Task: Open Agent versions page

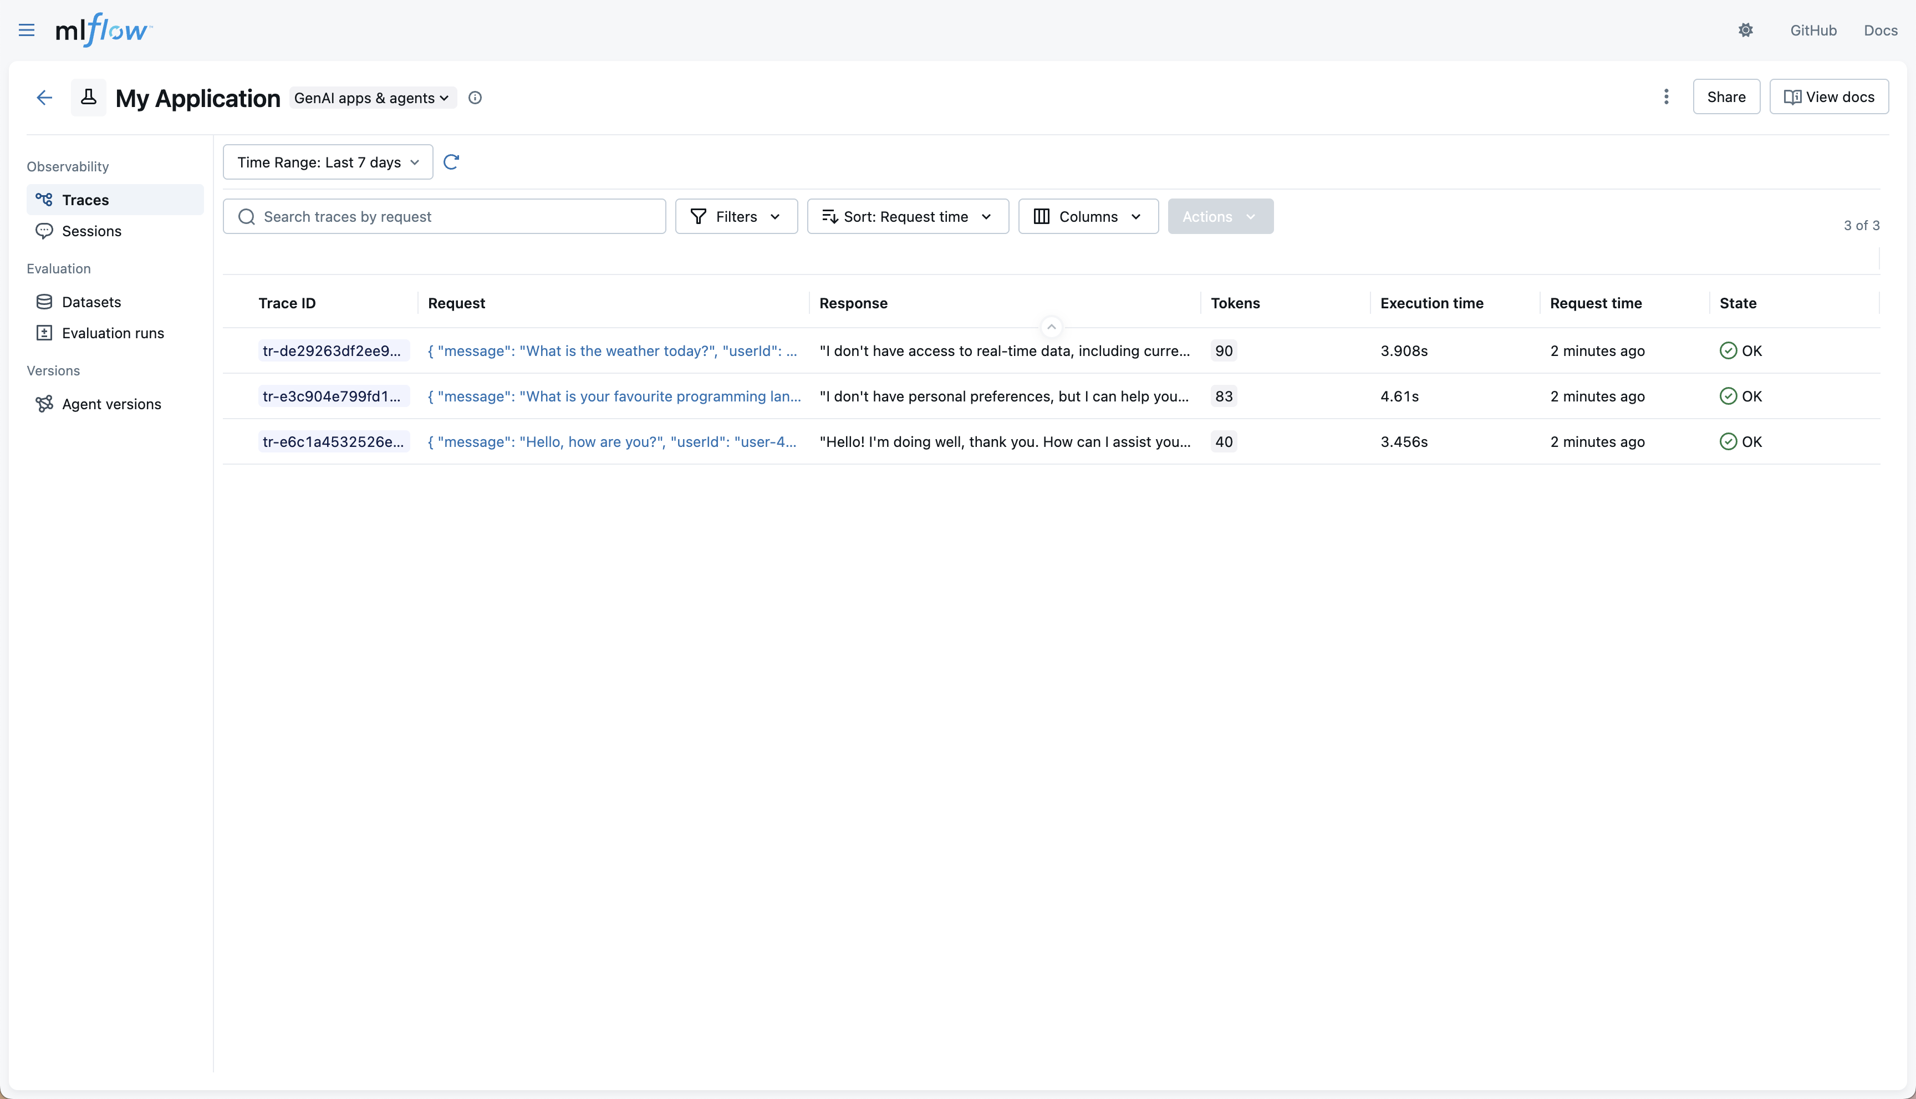Action: 111,404
